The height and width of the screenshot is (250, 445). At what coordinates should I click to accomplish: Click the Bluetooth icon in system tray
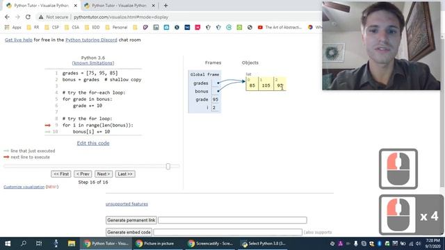coord(380,244)
